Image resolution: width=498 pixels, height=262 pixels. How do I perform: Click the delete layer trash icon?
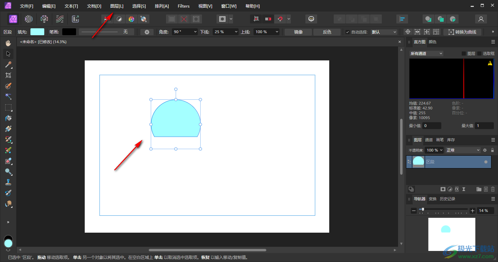click(x=493, y=189)
